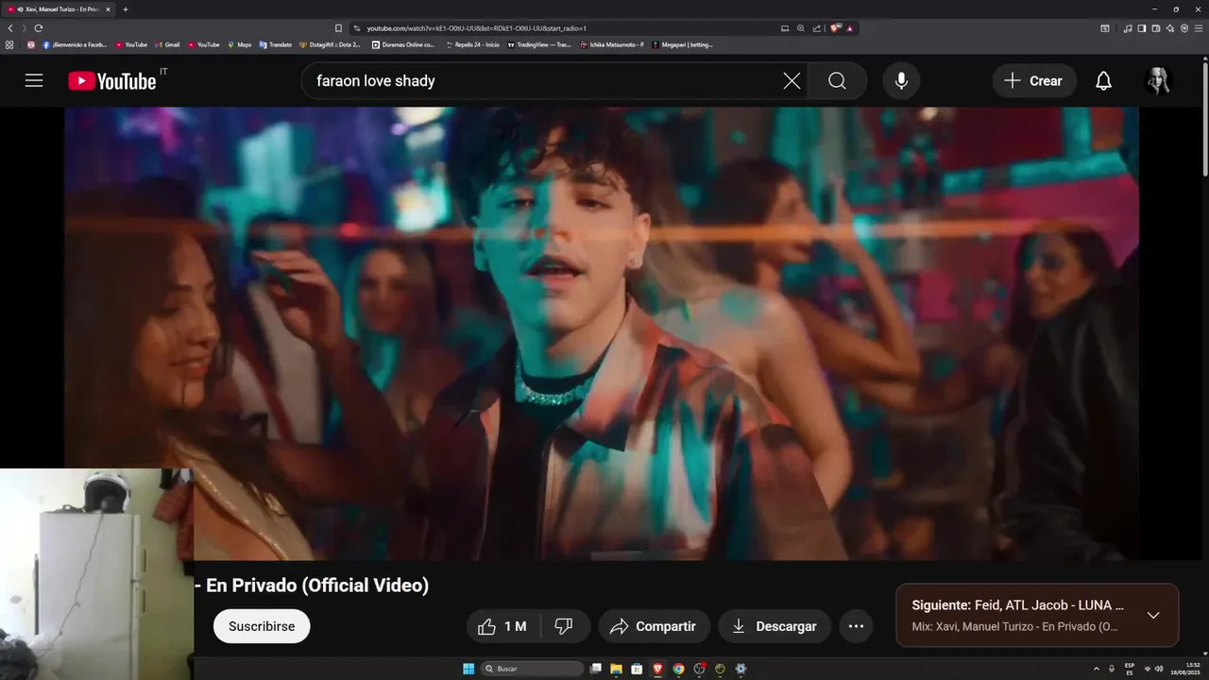Open the Doramas Online bookmark
This screenshot has height=680, width=1209.
pyautogui.click(x=403, y=44)
